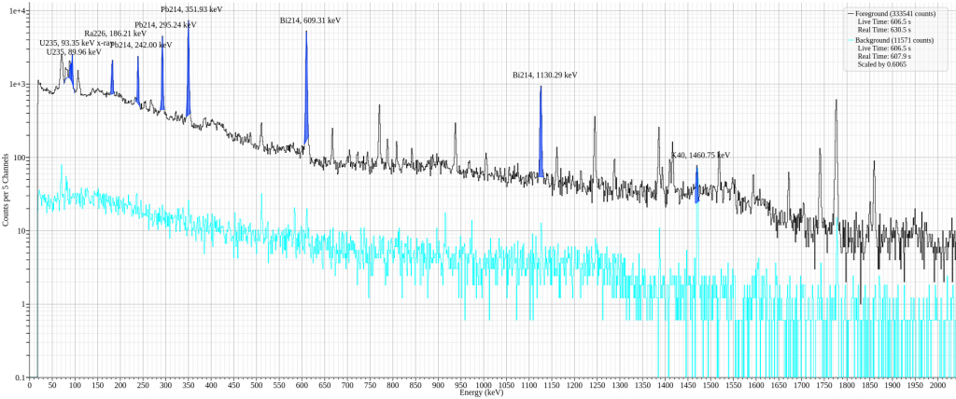Click the Bi214 609.31 keV peak label

310,20
